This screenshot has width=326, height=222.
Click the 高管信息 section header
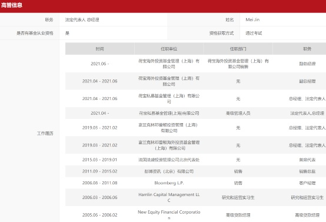click(12, 5)
